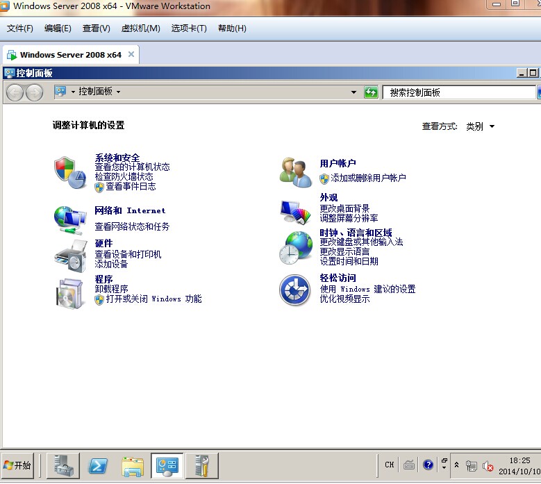Open the Clock, Language and Region globe icon
Screen dimensions: 541x484
pos(295,248)
